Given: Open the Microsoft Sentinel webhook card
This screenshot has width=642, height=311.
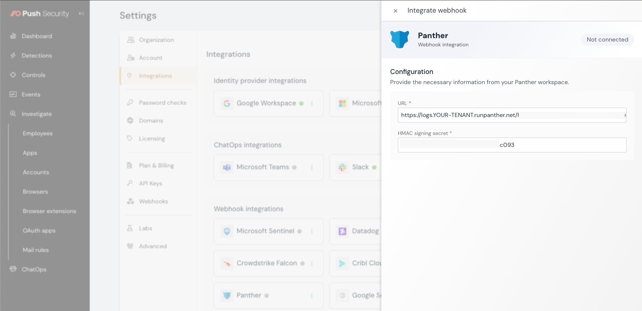Looking at the screenshot, I should point(268,231).
